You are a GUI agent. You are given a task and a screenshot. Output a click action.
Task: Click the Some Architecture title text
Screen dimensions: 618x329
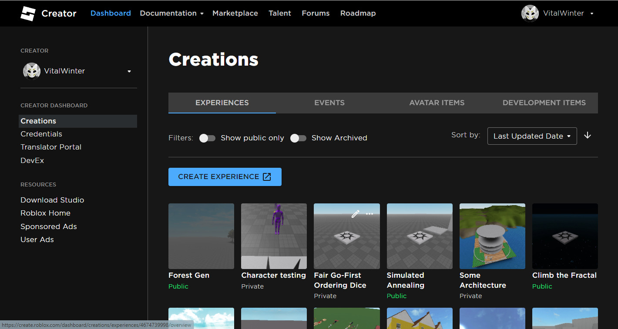click(483, 280)
